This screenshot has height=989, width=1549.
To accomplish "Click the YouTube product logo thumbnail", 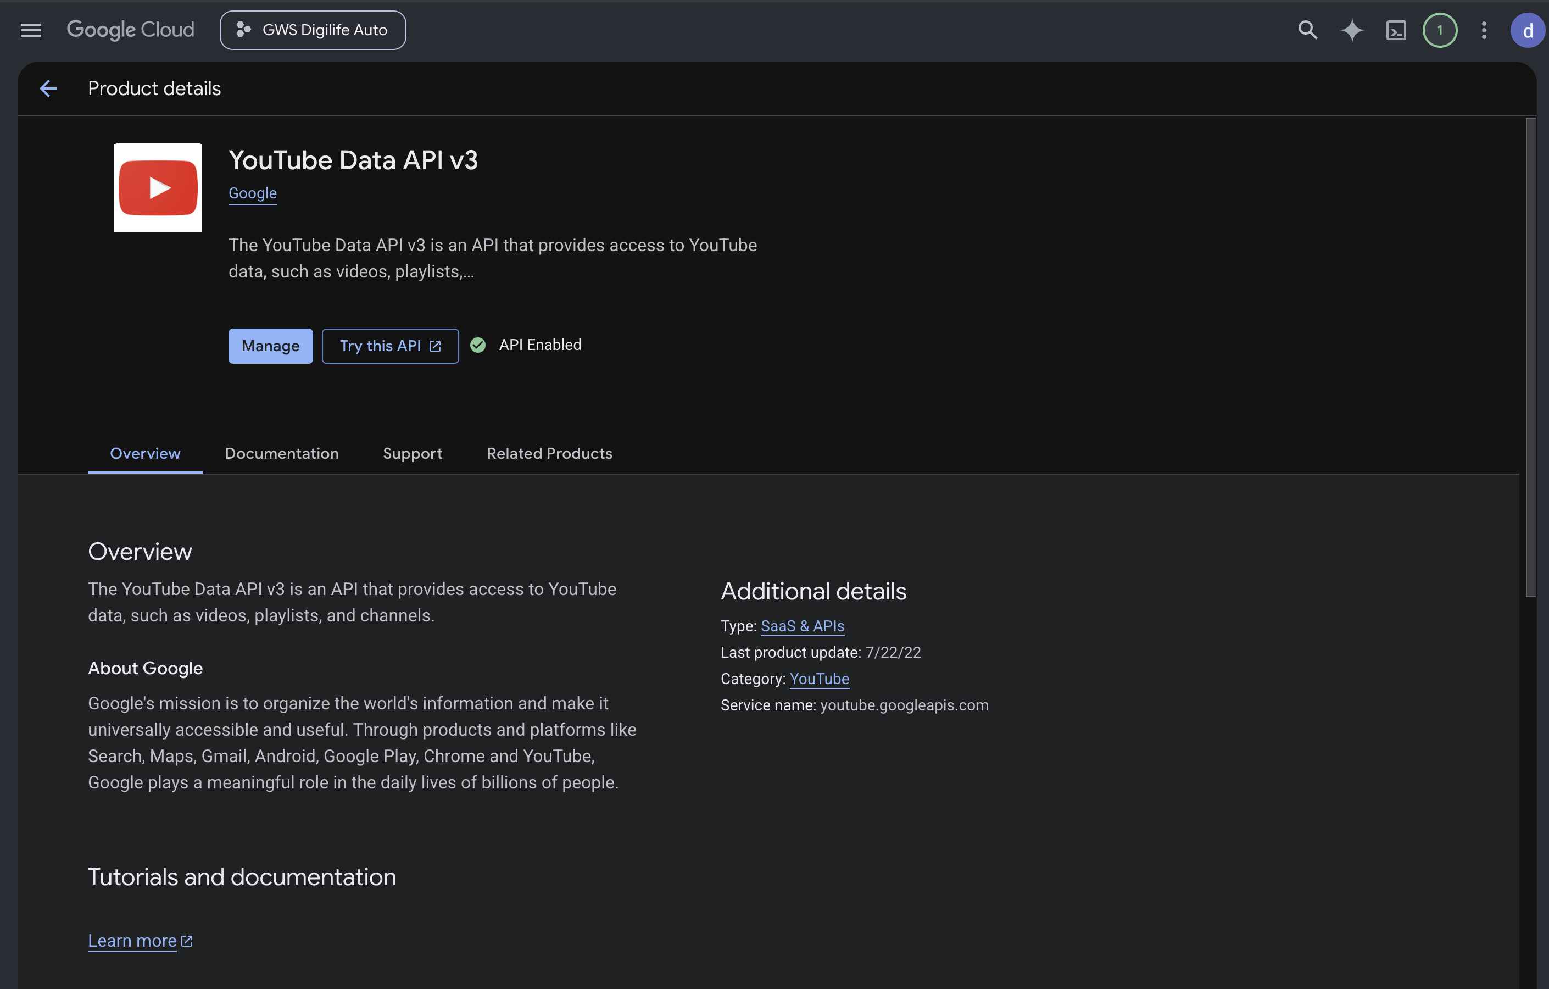I will click(158, 187).
